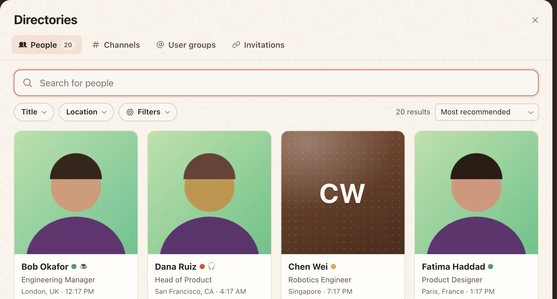Image resolution: width=557 pixels, height=299 pixels.
Task: Open Fatima Haddad's profile photo
Action: [x=476, y=193]
